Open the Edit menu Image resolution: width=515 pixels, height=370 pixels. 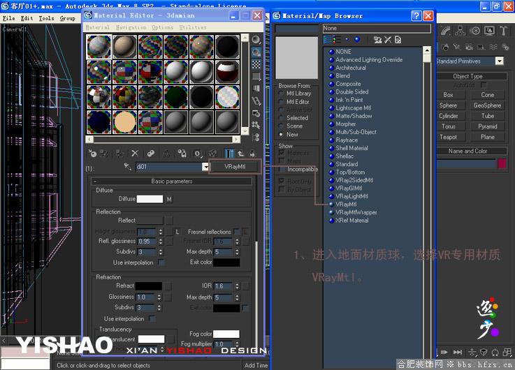(x=27, y=18)
